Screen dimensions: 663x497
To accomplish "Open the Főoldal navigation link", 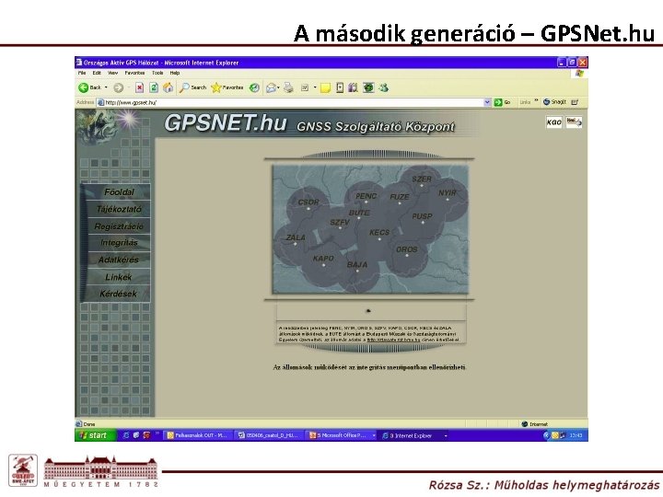I will pyautogui.click(x=119, y=191).
